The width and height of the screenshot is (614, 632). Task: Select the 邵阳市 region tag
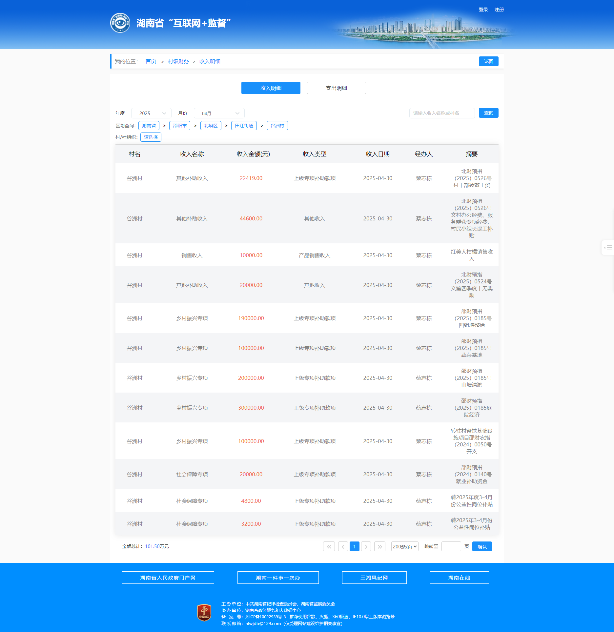[x=180, y=126]
